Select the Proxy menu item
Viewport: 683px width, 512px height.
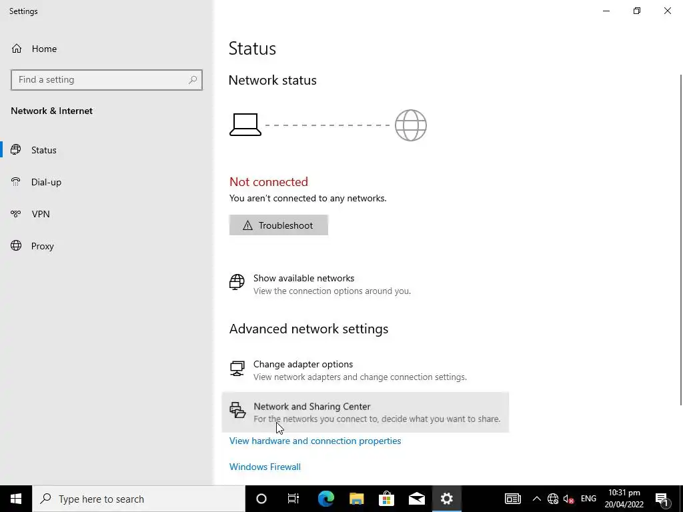click(107, 246)
